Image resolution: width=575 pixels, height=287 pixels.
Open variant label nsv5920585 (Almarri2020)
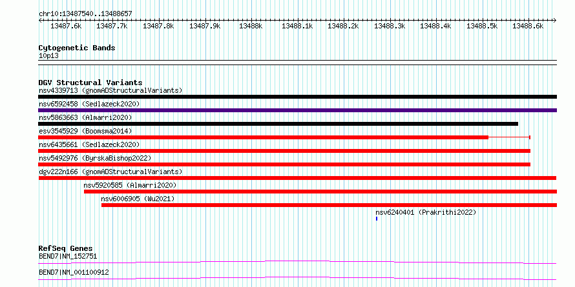[x=130, y=185]
